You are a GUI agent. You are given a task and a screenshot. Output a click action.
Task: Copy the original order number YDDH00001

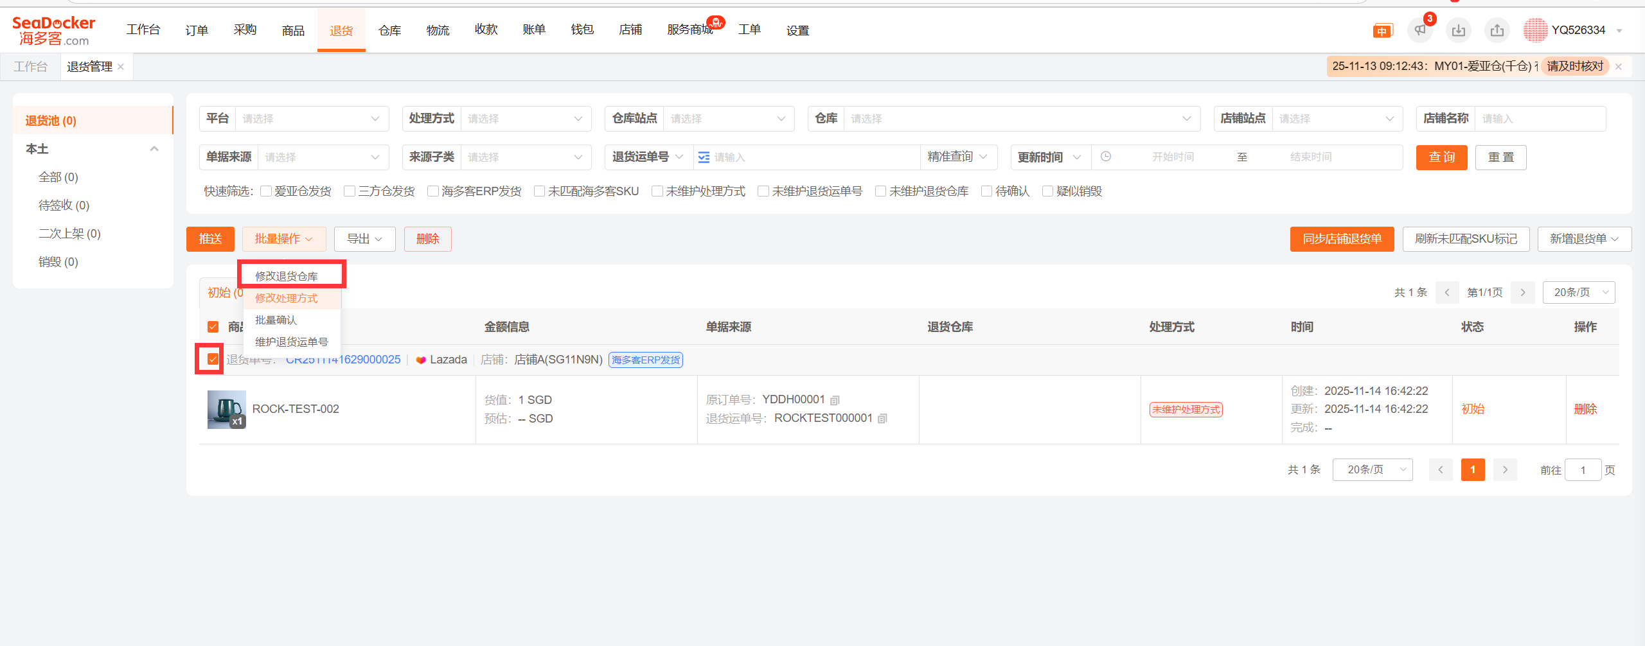click(x=835, y=400)
